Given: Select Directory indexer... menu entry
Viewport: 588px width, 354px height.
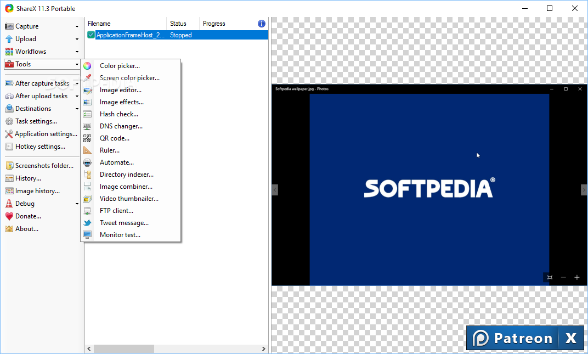Looking at the screenshot, I should [131, 175].
